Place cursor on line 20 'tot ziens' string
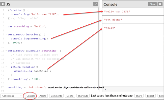 tap(36, 87)
